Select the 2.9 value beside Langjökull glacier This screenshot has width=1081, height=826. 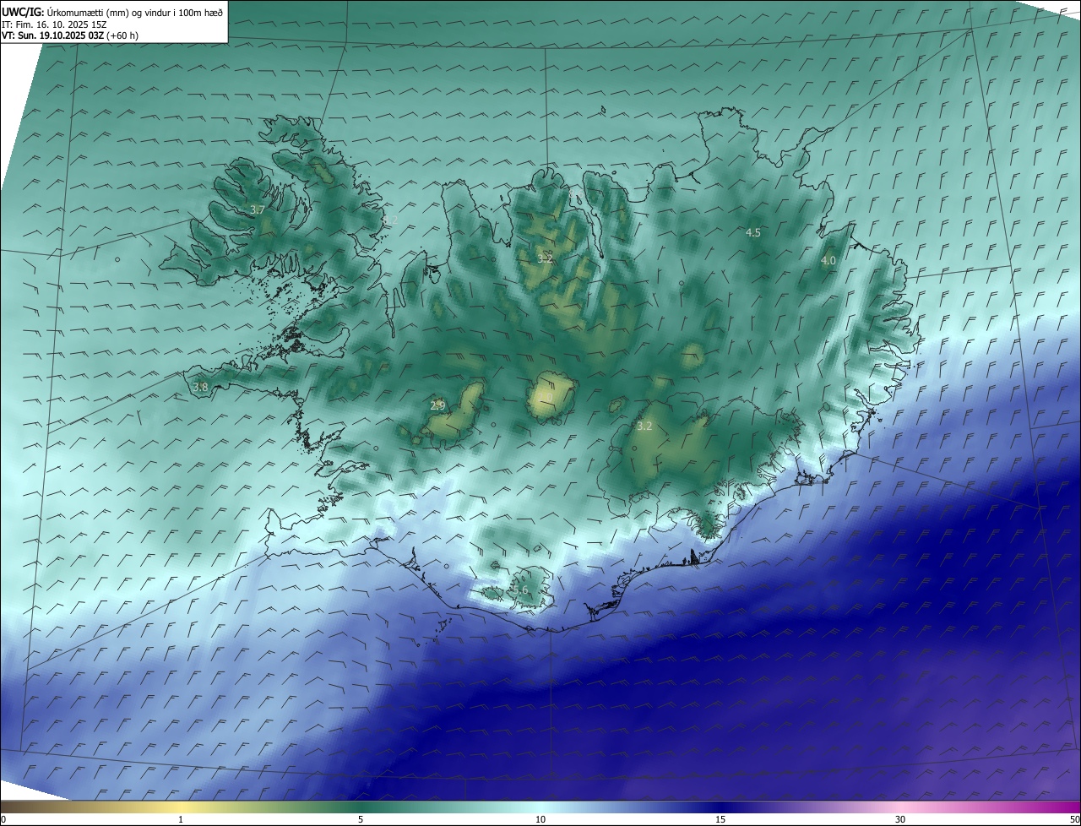437,406
